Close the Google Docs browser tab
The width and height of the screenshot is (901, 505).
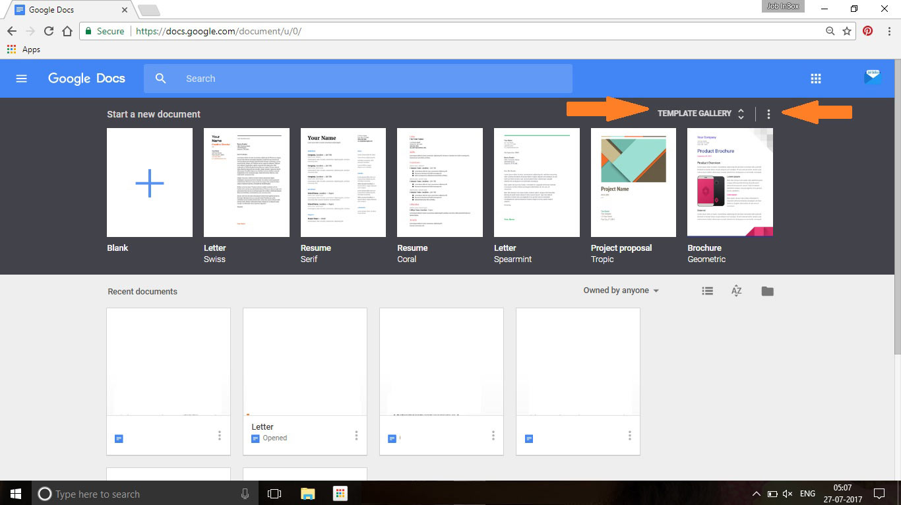click(x=125, y=10)
